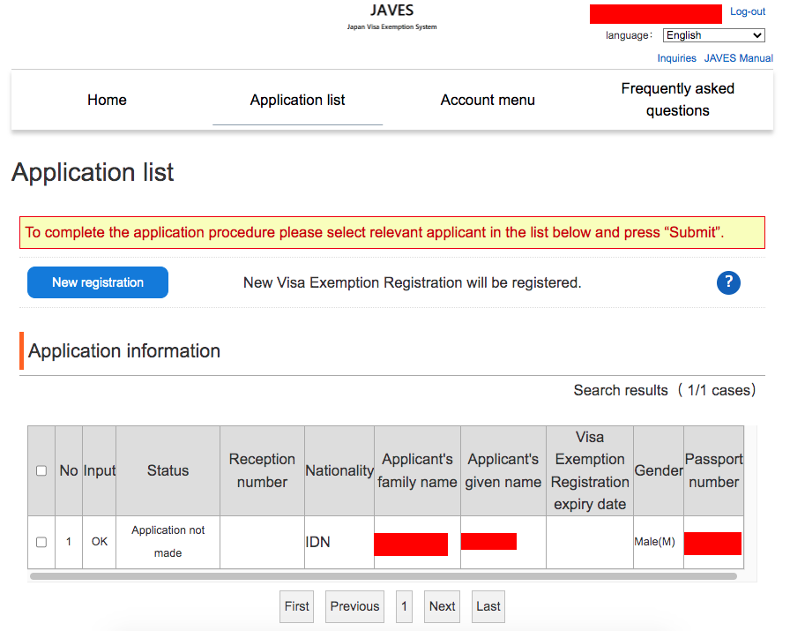Click the Next page button
Viewport: 790px width, 631px height.
[442, 606]
